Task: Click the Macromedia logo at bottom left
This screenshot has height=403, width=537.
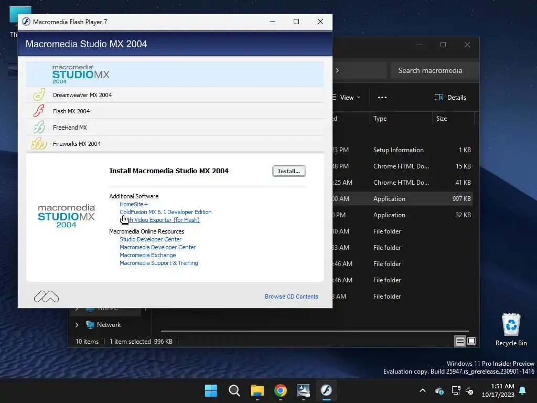Action: [x=46, y=296]
